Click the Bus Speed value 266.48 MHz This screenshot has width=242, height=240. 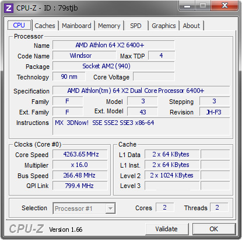point(80,175)
